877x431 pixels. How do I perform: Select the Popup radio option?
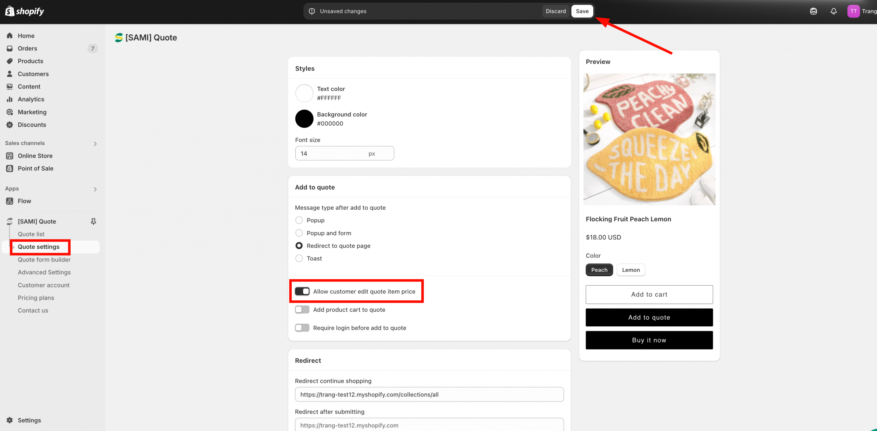click(299, 220)
